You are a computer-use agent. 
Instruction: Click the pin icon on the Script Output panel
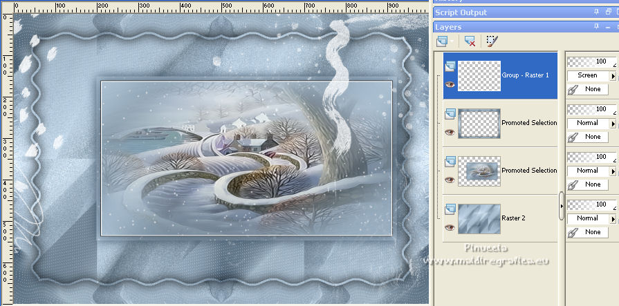pos(596,12)
